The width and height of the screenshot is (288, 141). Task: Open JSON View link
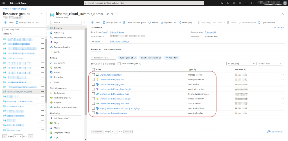[x=279, y=28]
